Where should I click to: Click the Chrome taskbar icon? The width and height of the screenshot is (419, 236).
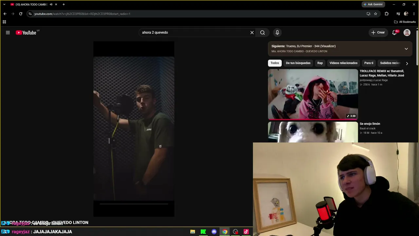[225, 232]
